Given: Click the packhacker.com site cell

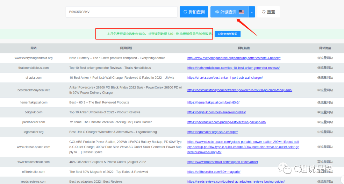Looking at the screenshot, I should [33, 122].
